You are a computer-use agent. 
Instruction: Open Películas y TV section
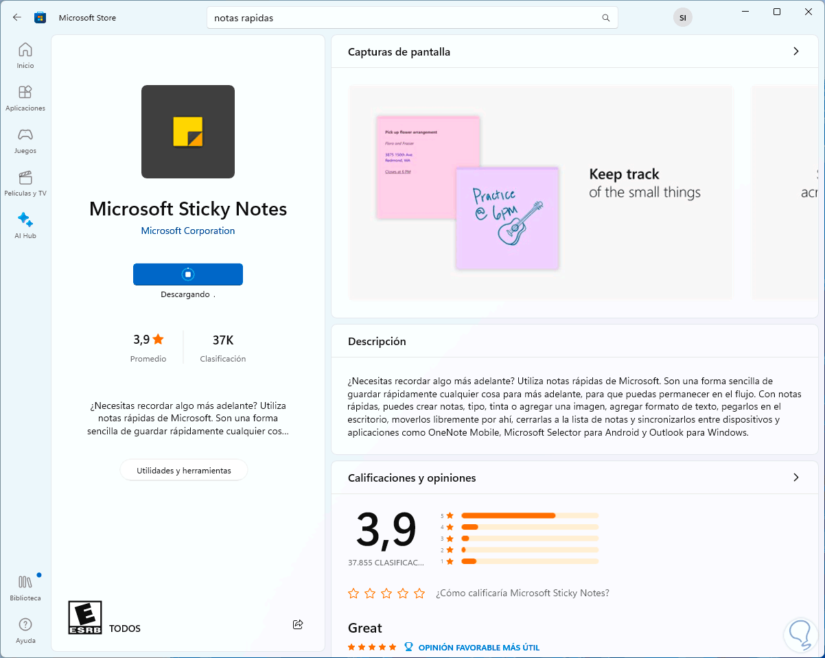coord(25,183)
